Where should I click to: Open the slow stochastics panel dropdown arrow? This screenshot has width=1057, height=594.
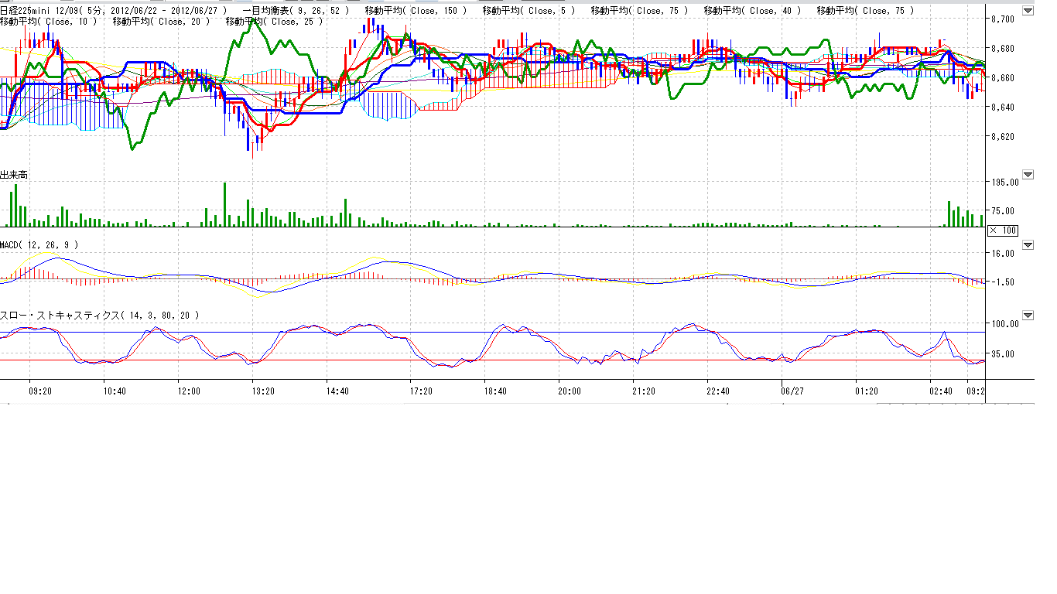click(x=1028, y=316)
